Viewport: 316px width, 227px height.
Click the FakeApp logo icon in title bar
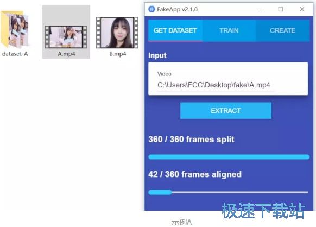click(x=151, y=9)
